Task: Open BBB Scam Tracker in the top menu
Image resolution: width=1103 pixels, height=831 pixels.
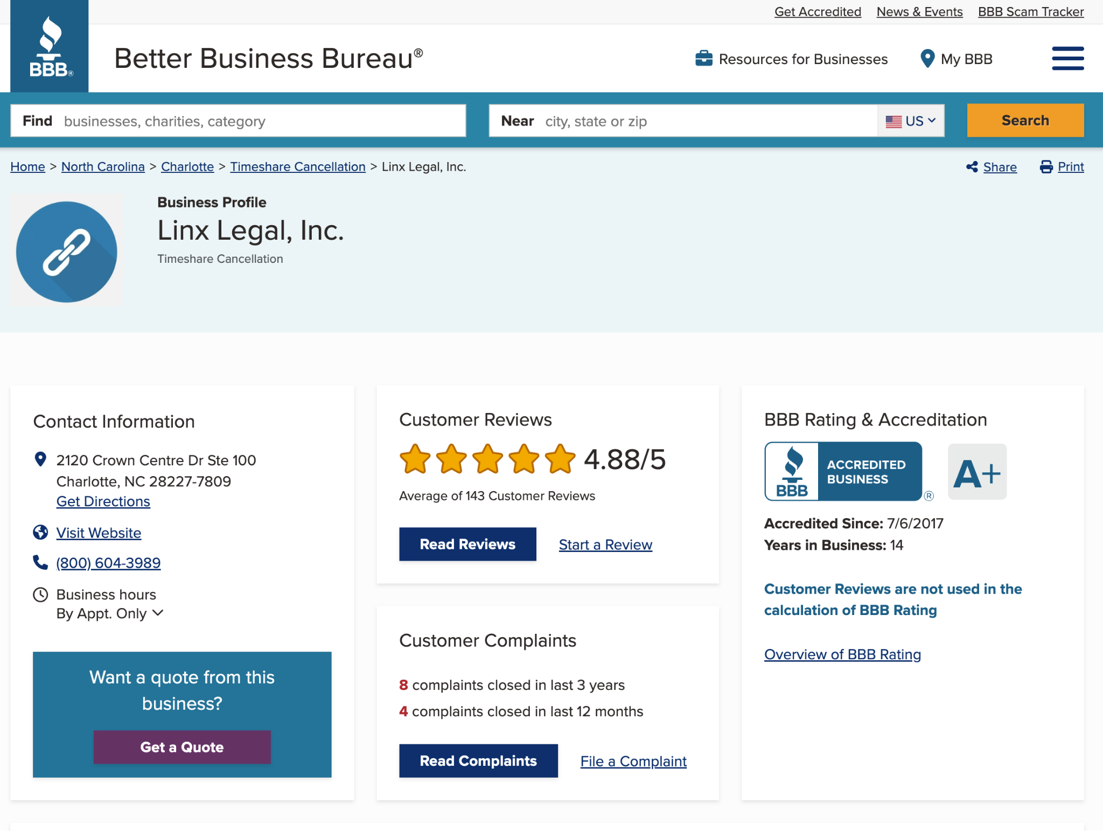Action: [1030, 12]
